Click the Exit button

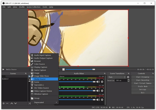pos(142,93)
